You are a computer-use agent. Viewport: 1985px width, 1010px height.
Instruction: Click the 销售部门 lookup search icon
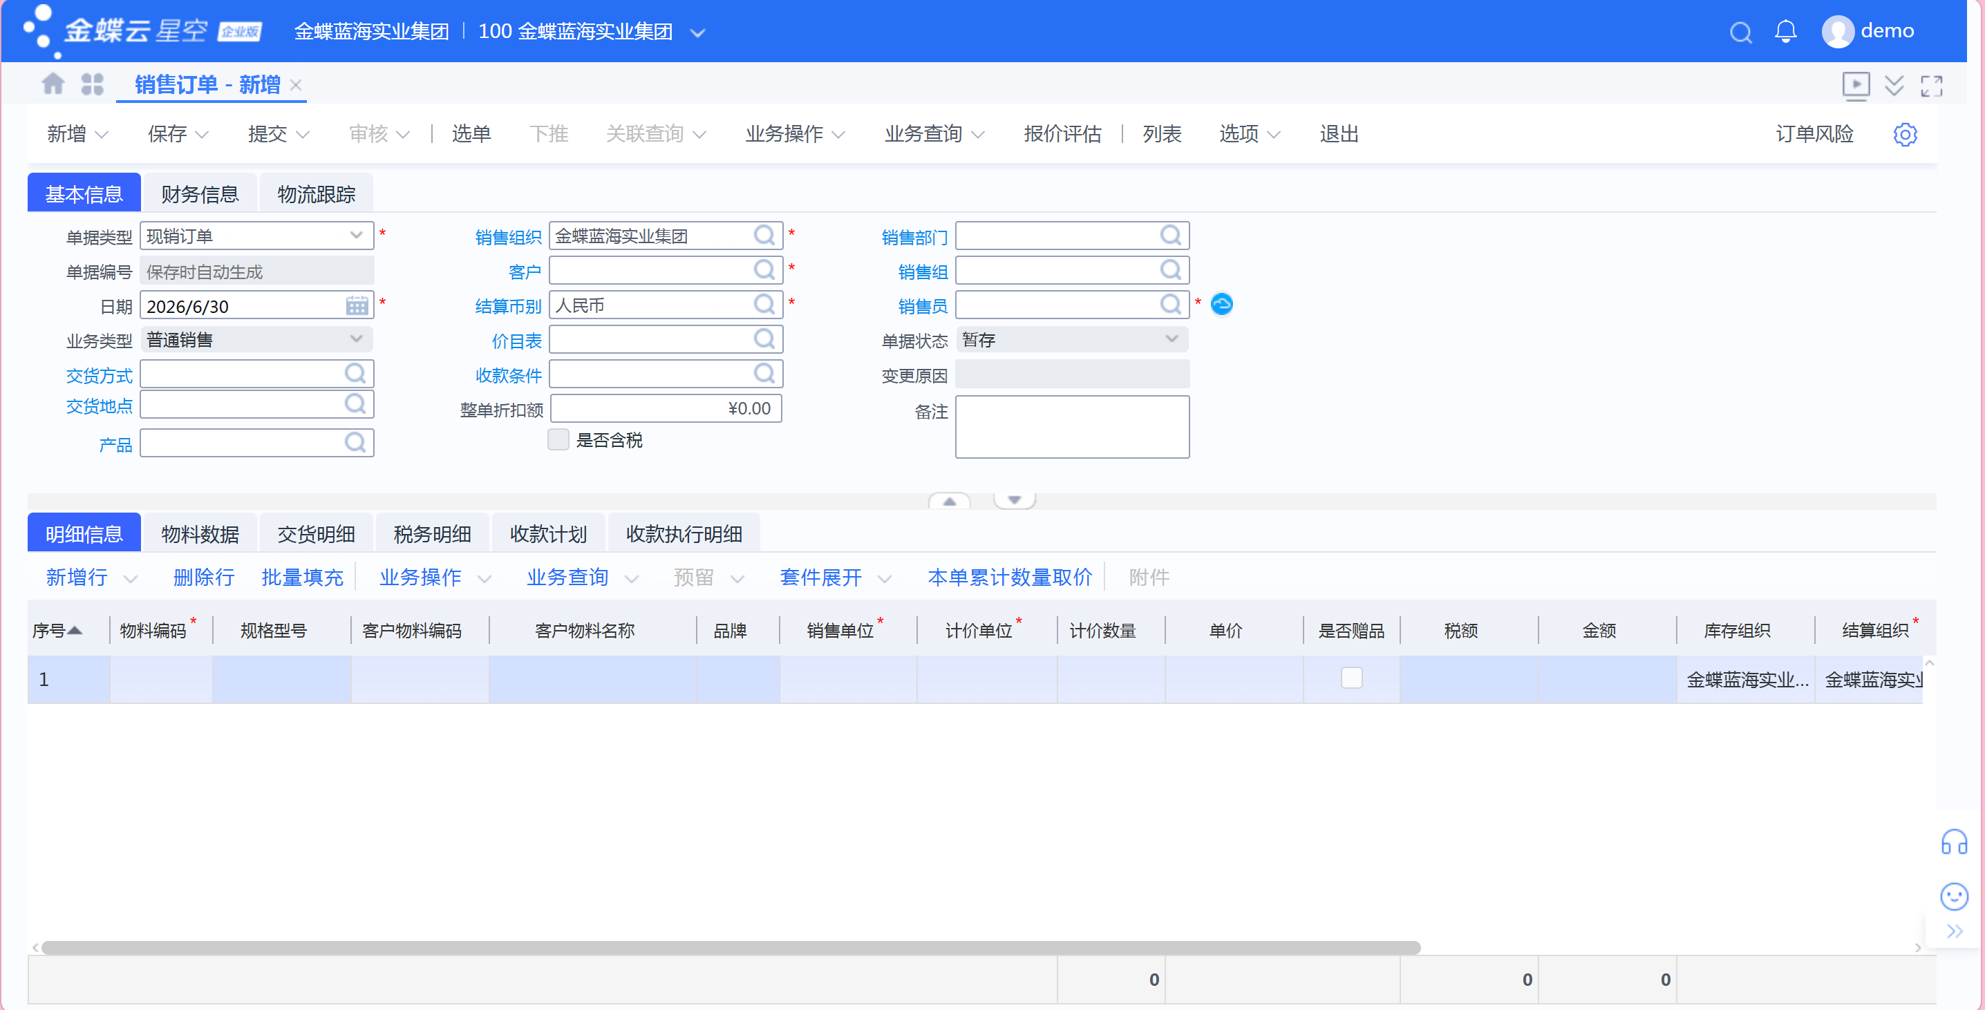click(1171, 235)
